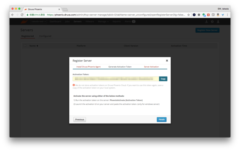Select the Druva Phoenix browser tab
The width and height of the screenshot is (240, 151).
tap(41, 9)
